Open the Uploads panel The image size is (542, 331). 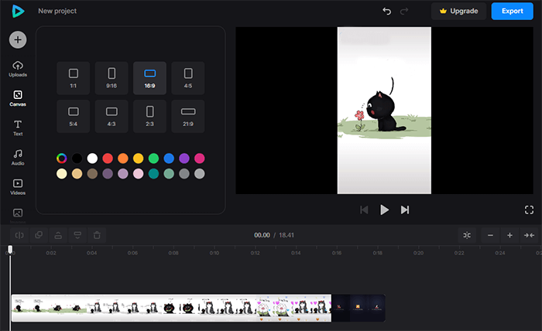coord(18,69)
